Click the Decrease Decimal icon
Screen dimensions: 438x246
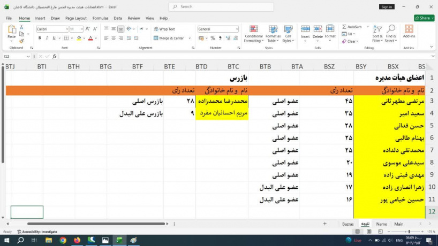coord(236,38)
